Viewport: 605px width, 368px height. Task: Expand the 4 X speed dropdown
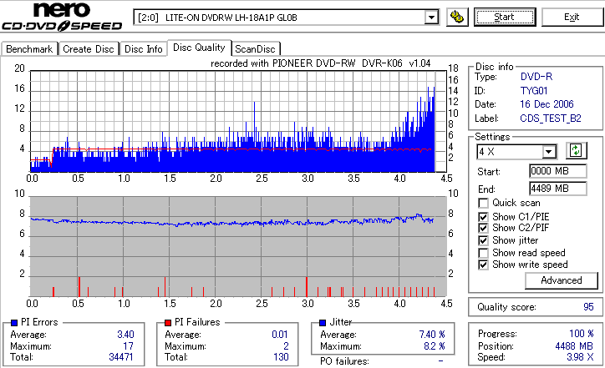pos(548,152)
